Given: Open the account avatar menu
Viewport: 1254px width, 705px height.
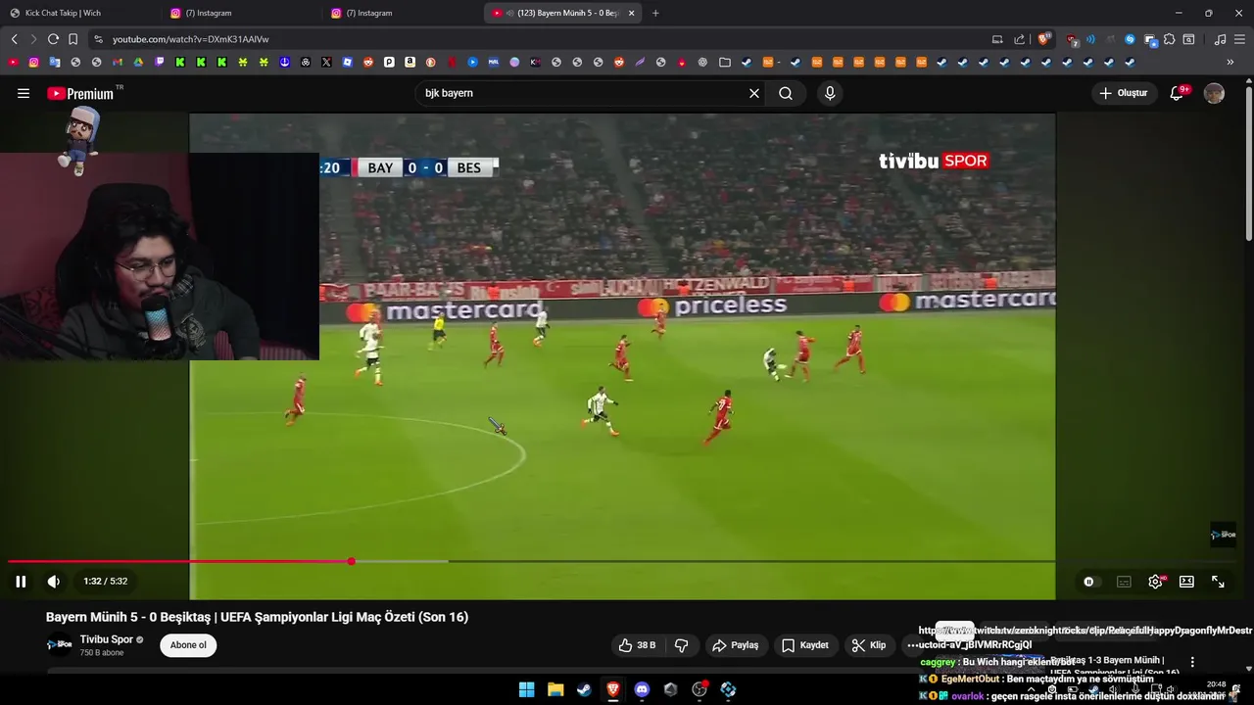Looking at the screenshot, I should click(1214, 93).
